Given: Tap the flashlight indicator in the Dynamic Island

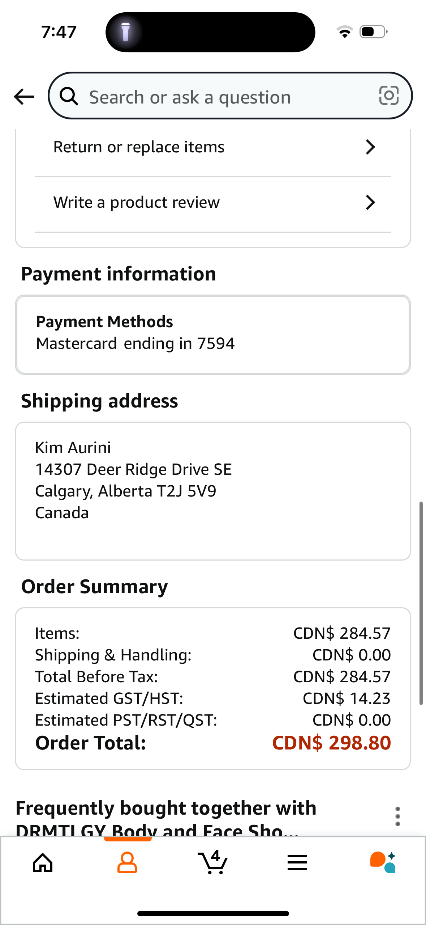Looking at the screenshot, I should [125, 32].
